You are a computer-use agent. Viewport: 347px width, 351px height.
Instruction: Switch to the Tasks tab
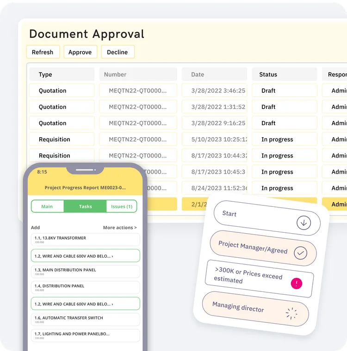85,206
